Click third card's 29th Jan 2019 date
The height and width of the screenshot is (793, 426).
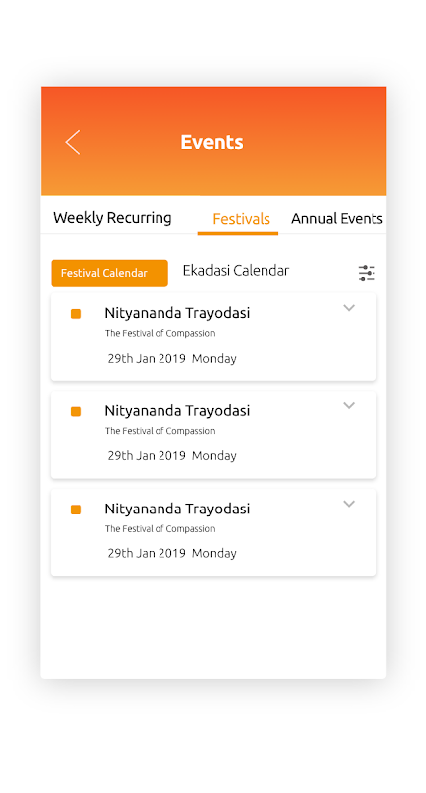tap(147, 553)
